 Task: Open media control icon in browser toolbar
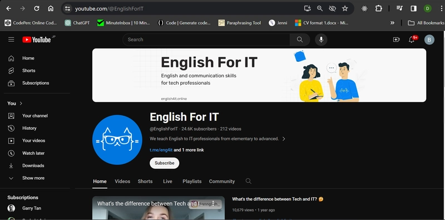click(x=399, y=8)
